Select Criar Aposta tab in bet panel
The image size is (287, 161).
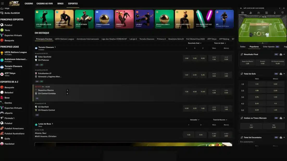[x=271, y=47]
